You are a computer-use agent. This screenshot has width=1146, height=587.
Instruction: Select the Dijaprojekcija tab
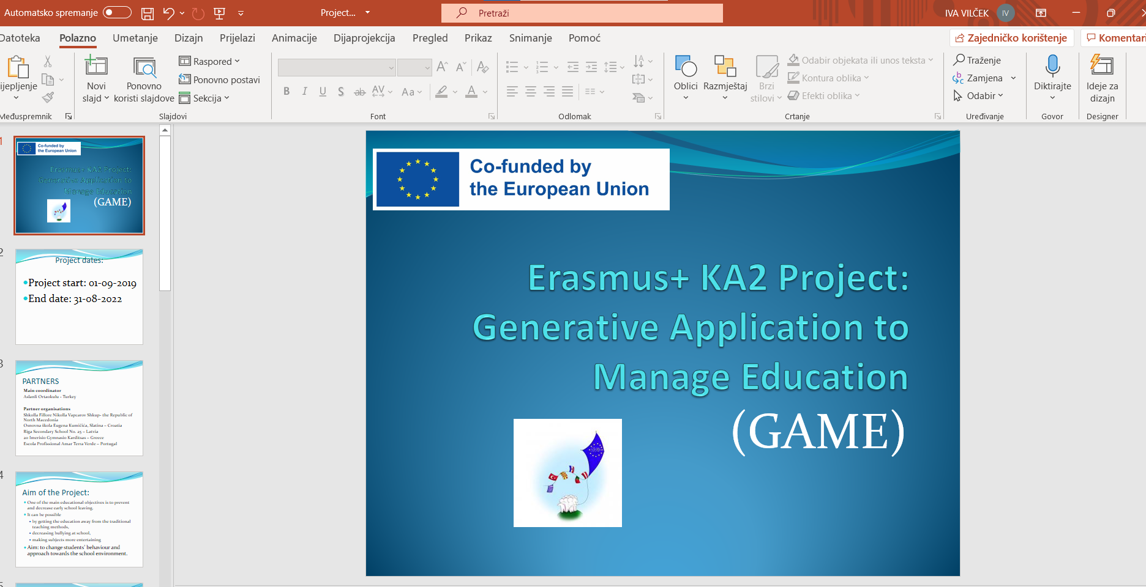coord(364,38)
